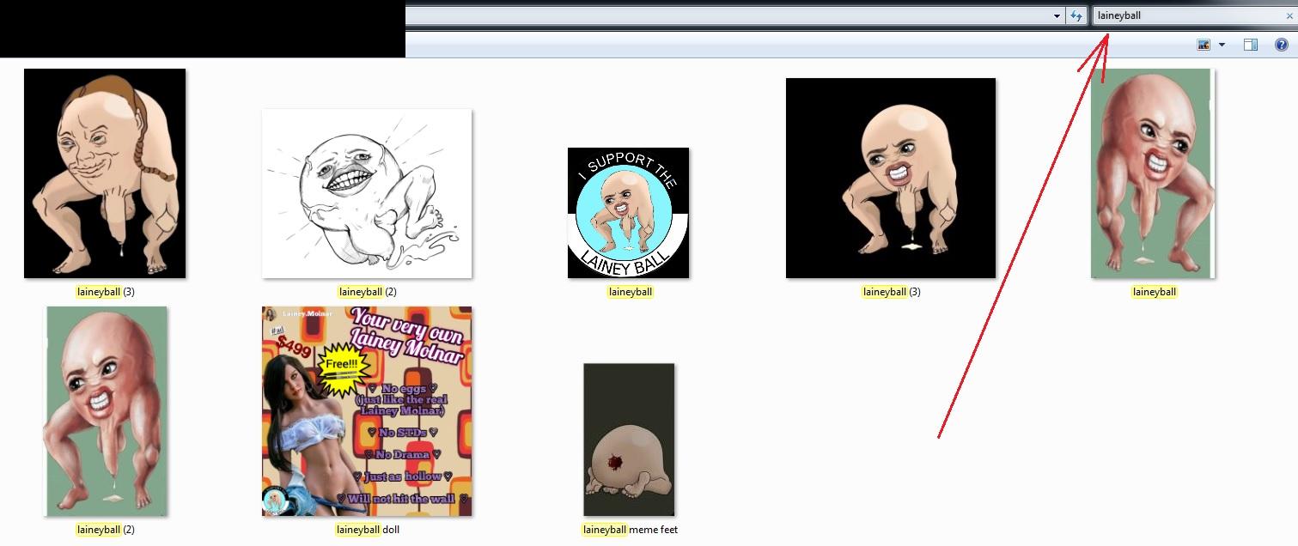Click the laineyball meme feet file name
Viewport: 1298px width, 546px height.
(630, 530)
